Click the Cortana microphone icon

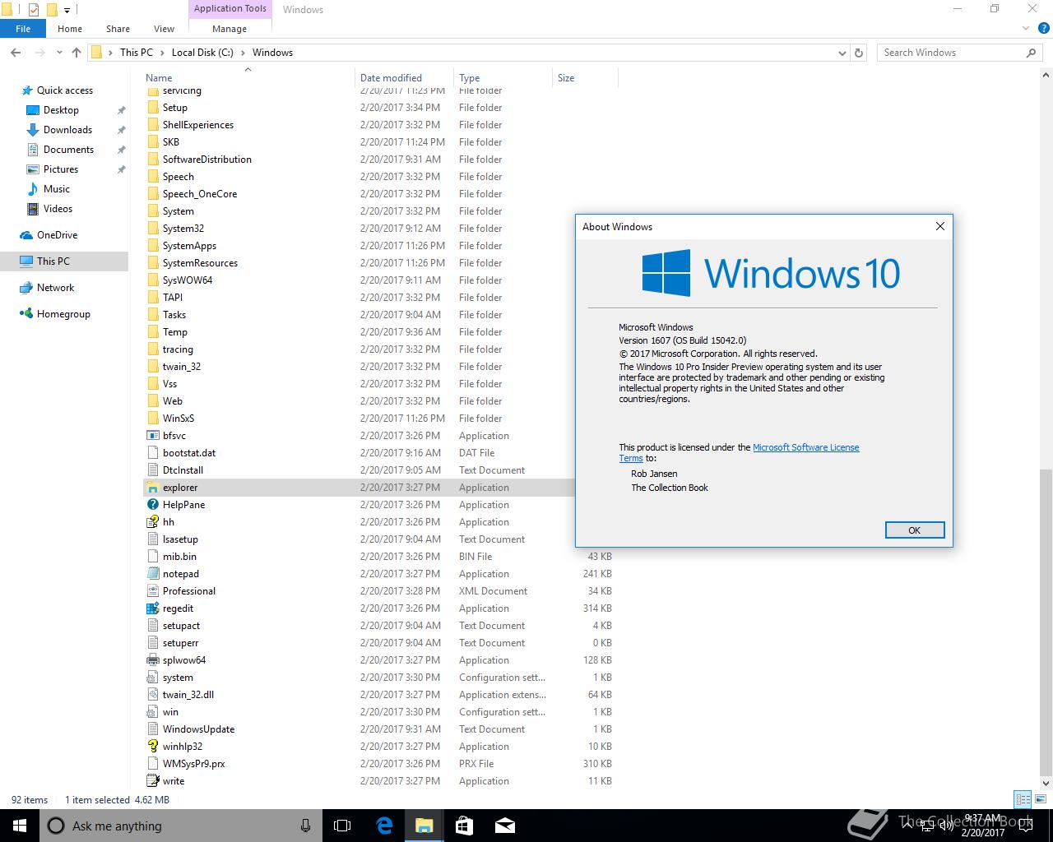coord(306,826)
